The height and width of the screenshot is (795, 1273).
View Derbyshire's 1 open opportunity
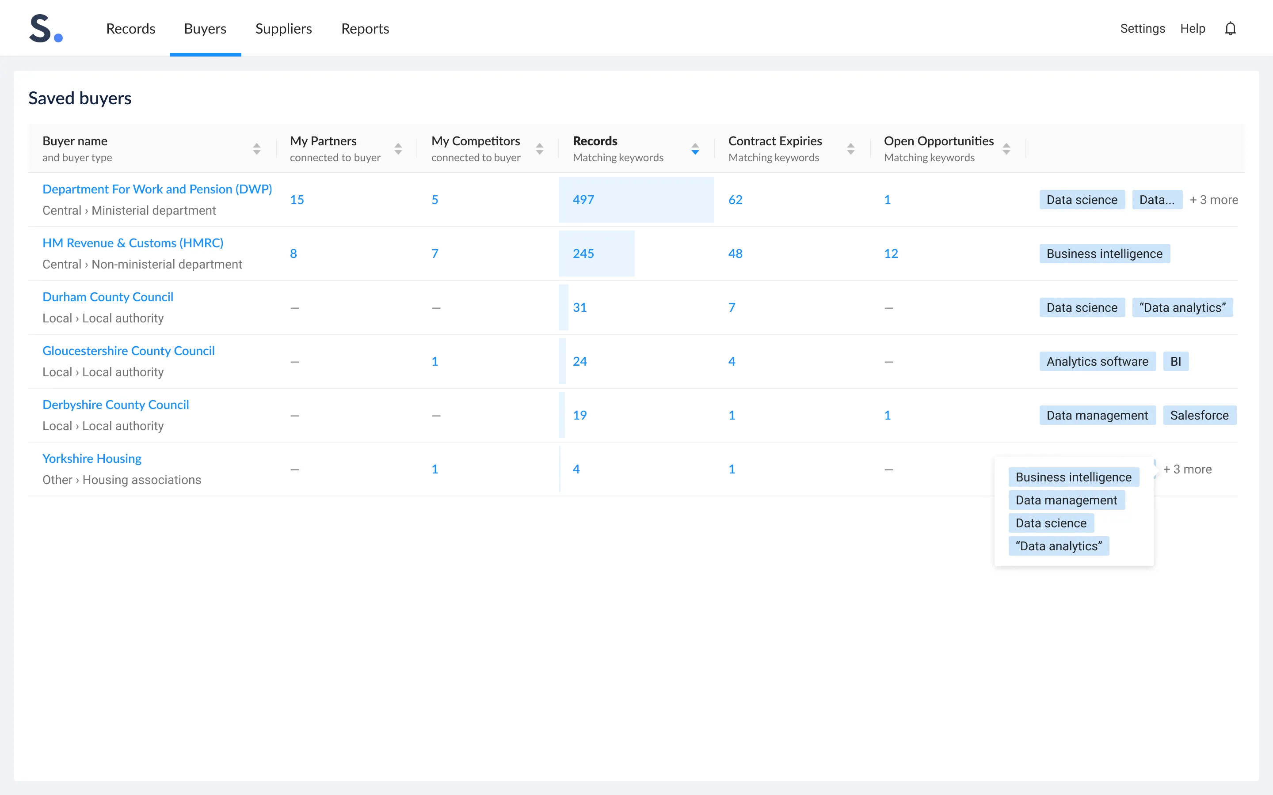coord(888,415)
